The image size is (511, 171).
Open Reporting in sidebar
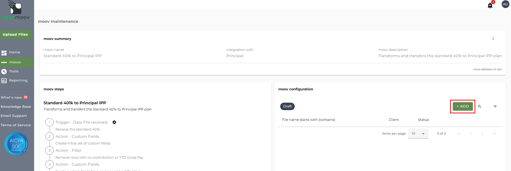[18, 80]
